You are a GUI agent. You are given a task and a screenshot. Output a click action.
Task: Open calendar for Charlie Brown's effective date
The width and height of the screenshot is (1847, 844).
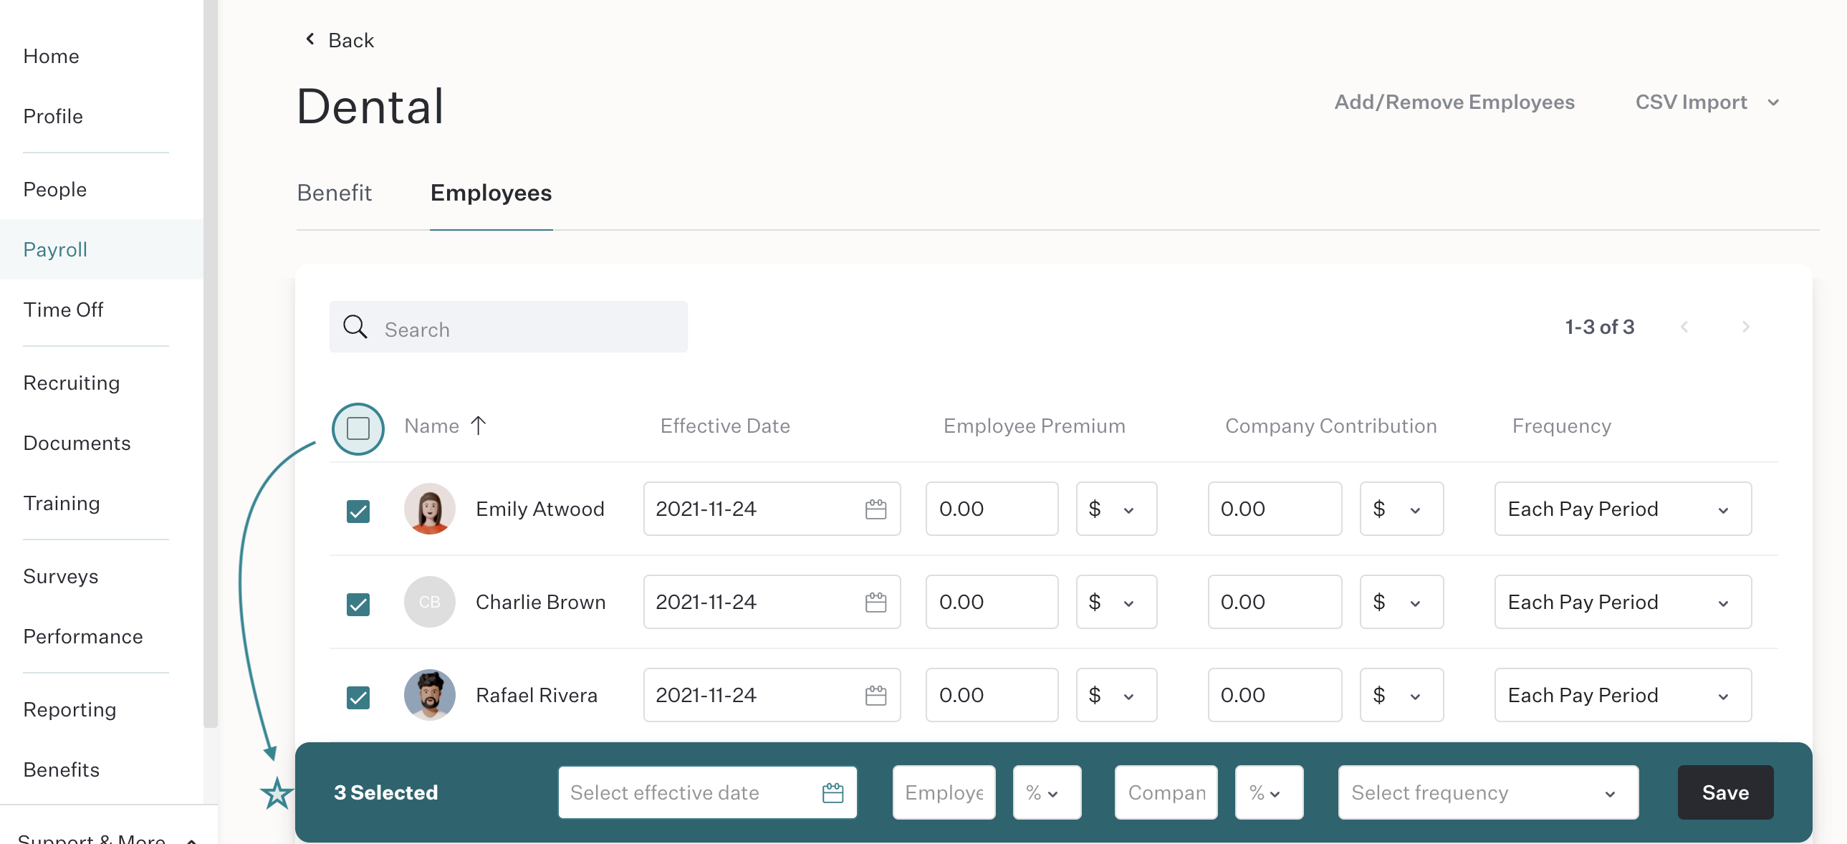coord(875,603)
